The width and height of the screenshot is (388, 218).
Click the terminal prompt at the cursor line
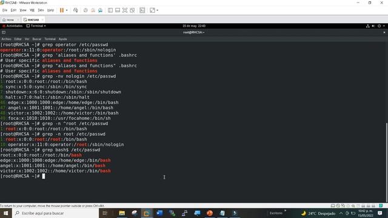(22, 176)
